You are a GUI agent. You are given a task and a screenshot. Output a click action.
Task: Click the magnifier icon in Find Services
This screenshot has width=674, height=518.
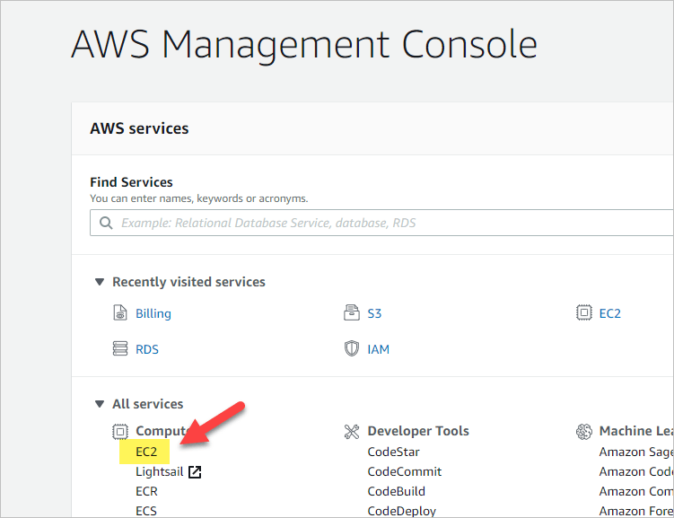click(x=106, y=223)
